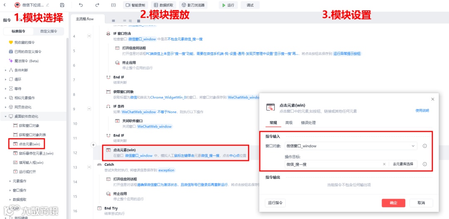The width and height of the screenshot is (449, 219).
Task: Select the End Try step
Action: (111, 208)
